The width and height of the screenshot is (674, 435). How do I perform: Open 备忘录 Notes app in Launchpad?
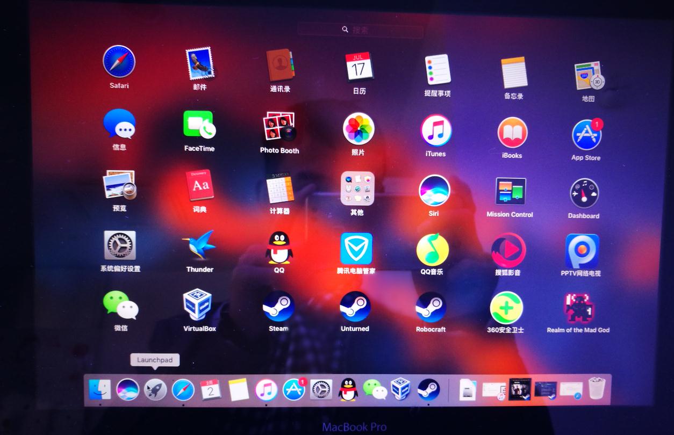[514, 72]
